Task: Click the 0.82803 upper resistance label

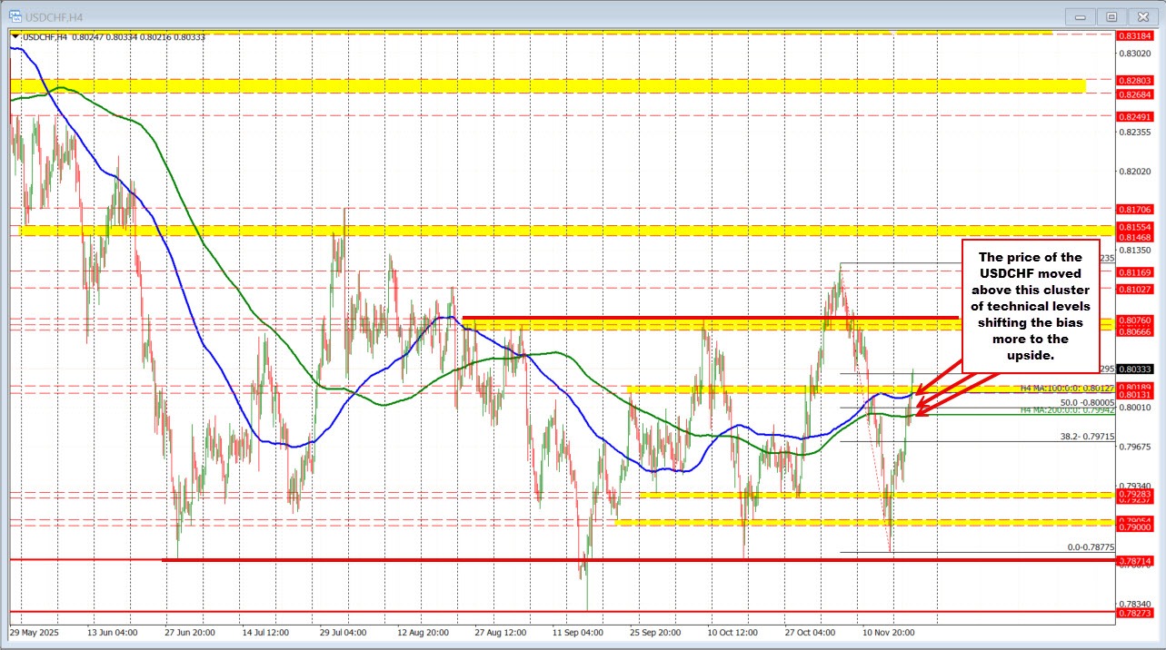Action: [x=1136, y=80]
